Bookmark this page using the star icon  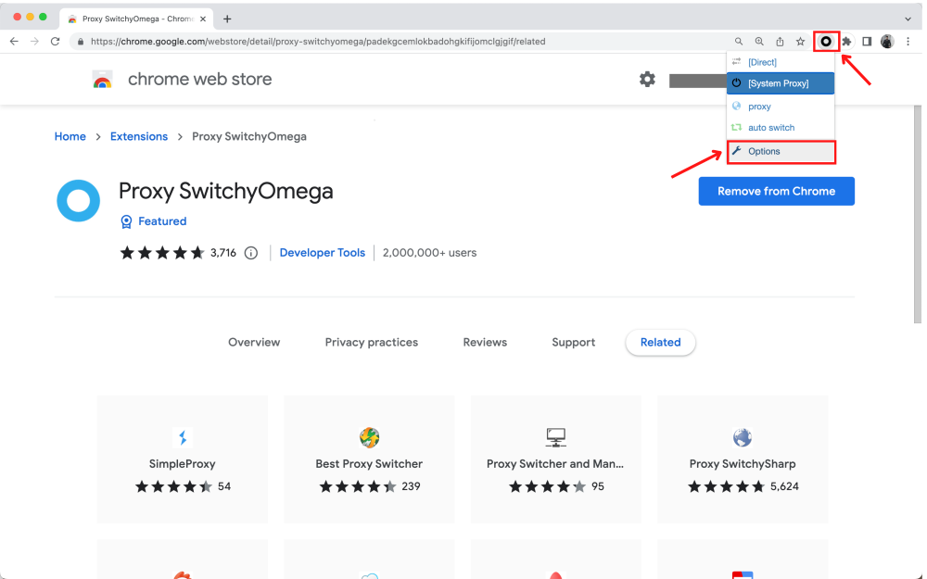[799, 41]
